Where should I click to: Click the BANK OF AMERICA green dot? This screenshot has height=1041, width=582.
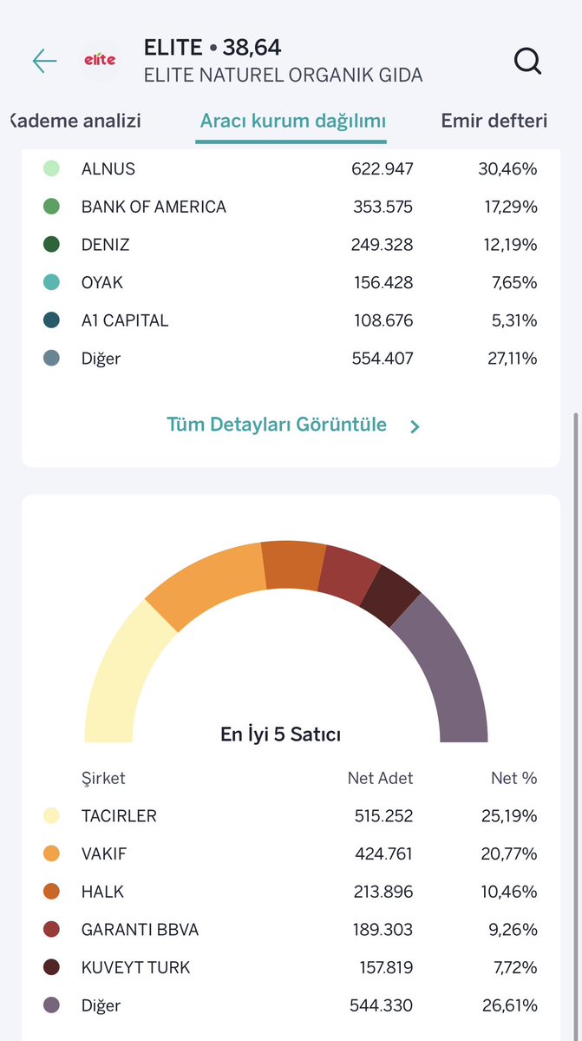pyautogui.click(x=51, y=207)
